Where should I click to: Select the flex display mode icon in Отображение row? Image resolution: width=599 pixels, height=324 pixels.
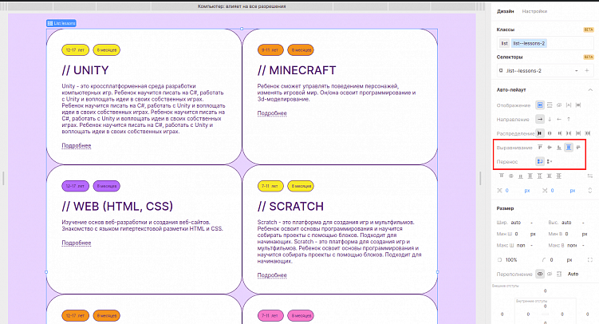540,105
